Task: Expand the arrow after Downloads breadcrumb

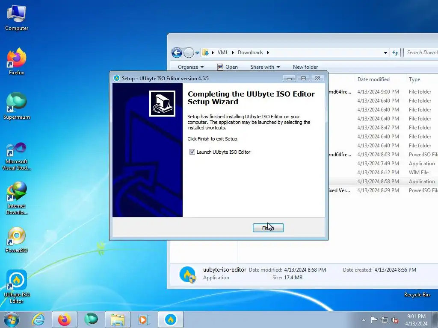Action: [268, 53]
